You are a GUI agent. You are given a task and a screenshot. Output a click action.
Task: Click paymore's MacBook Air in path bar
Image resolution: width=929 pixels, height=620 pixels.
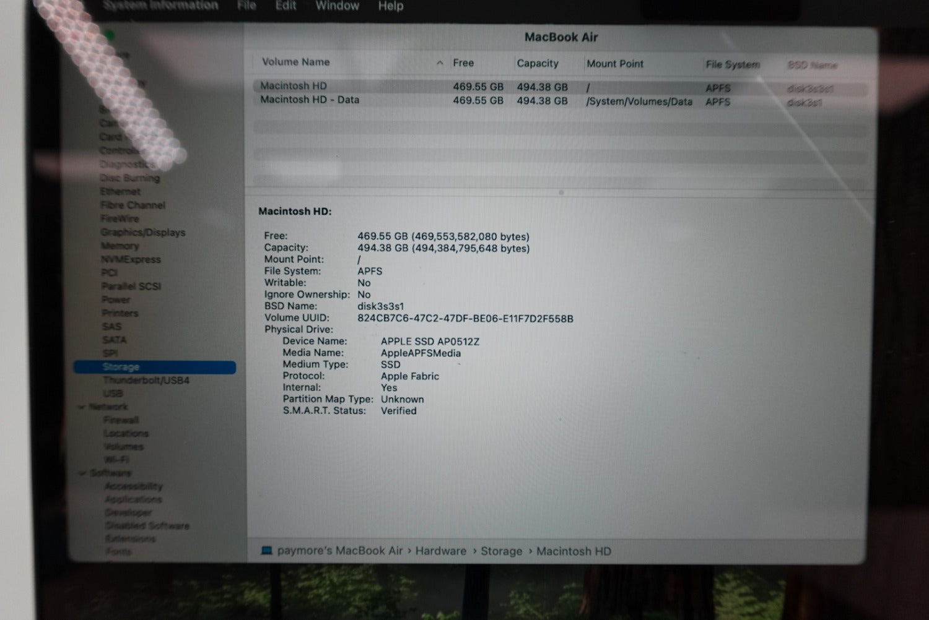(339, 551)
